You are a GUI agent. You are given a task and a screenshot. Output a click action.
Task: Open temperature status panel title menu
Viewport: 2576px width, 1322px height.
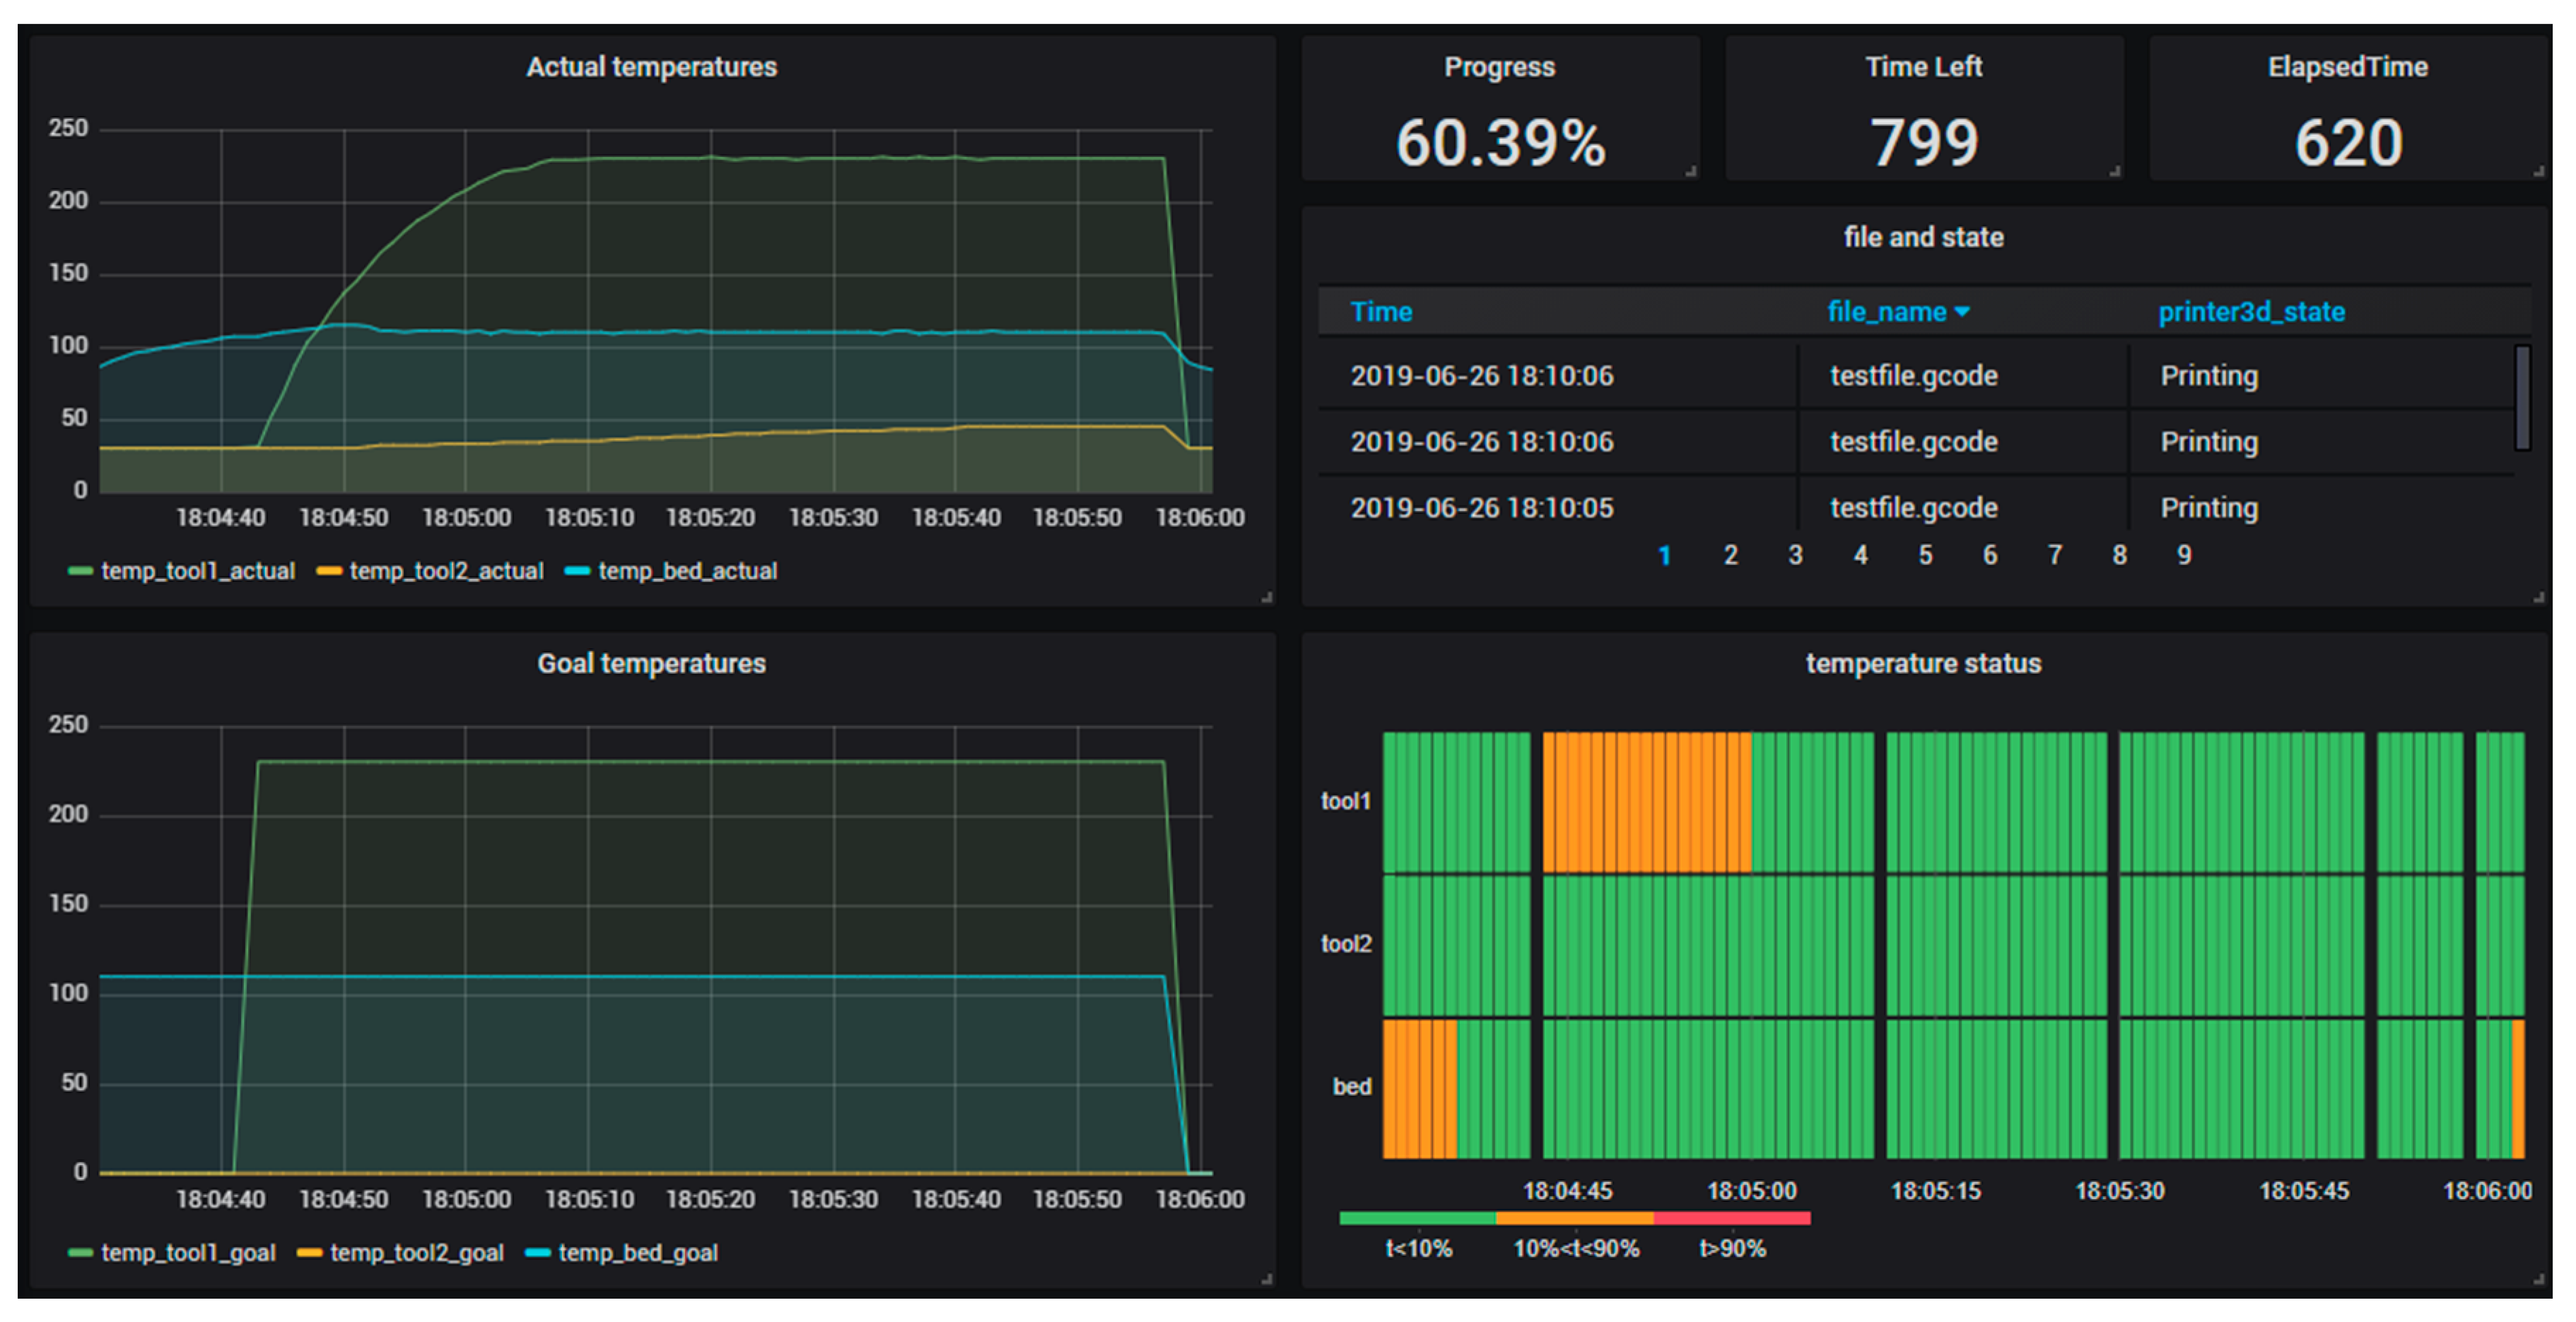pyautogui.click(x=1922, y=663)
